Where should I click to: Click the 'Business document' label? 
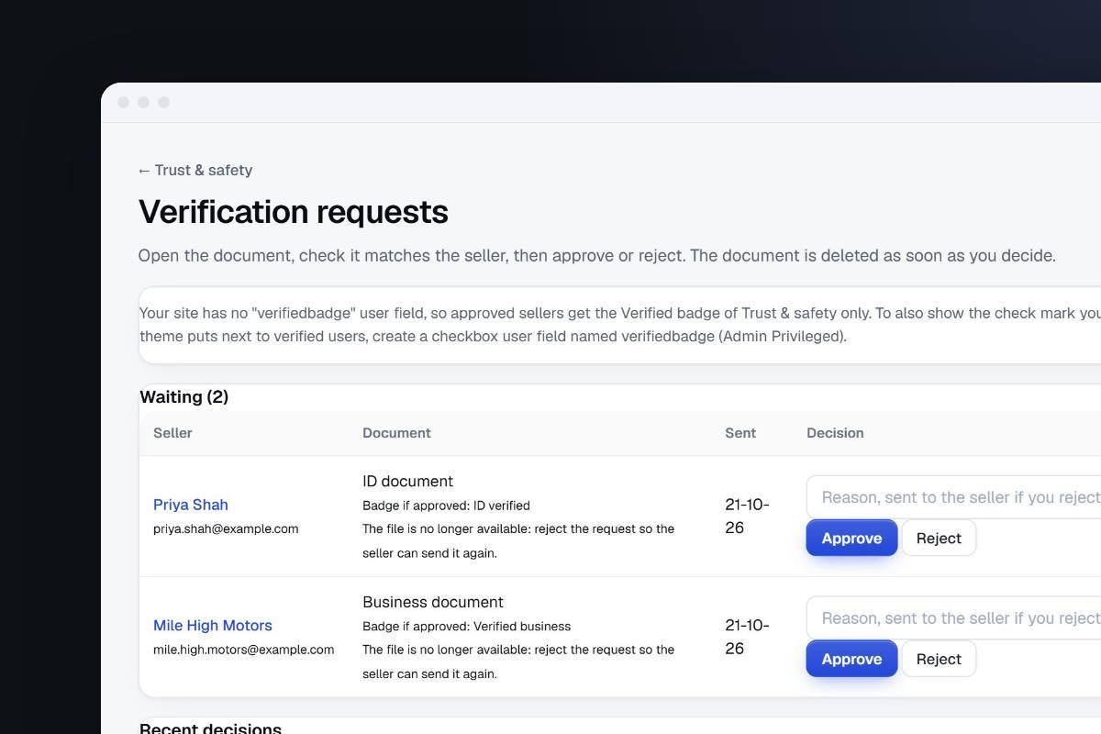(x=433, y=603)
